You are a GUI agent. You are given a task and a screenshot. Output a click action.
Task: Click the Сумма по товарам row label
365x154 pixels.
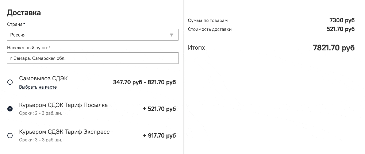click(208, 20)
